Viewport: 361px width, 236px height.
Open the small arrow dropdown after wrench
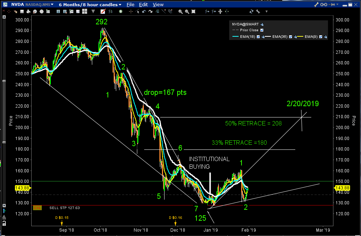pos(266,11)
